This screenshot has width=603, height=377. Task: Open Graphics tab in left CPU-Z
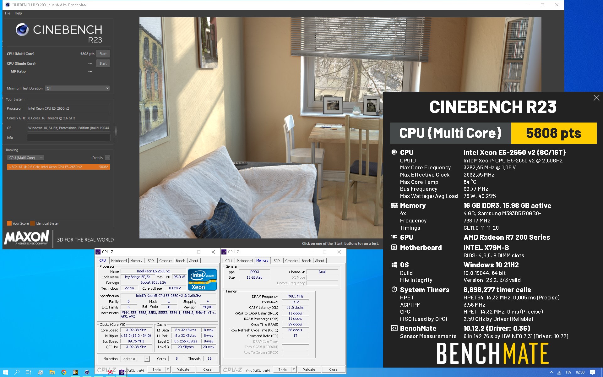pos(166,261)
